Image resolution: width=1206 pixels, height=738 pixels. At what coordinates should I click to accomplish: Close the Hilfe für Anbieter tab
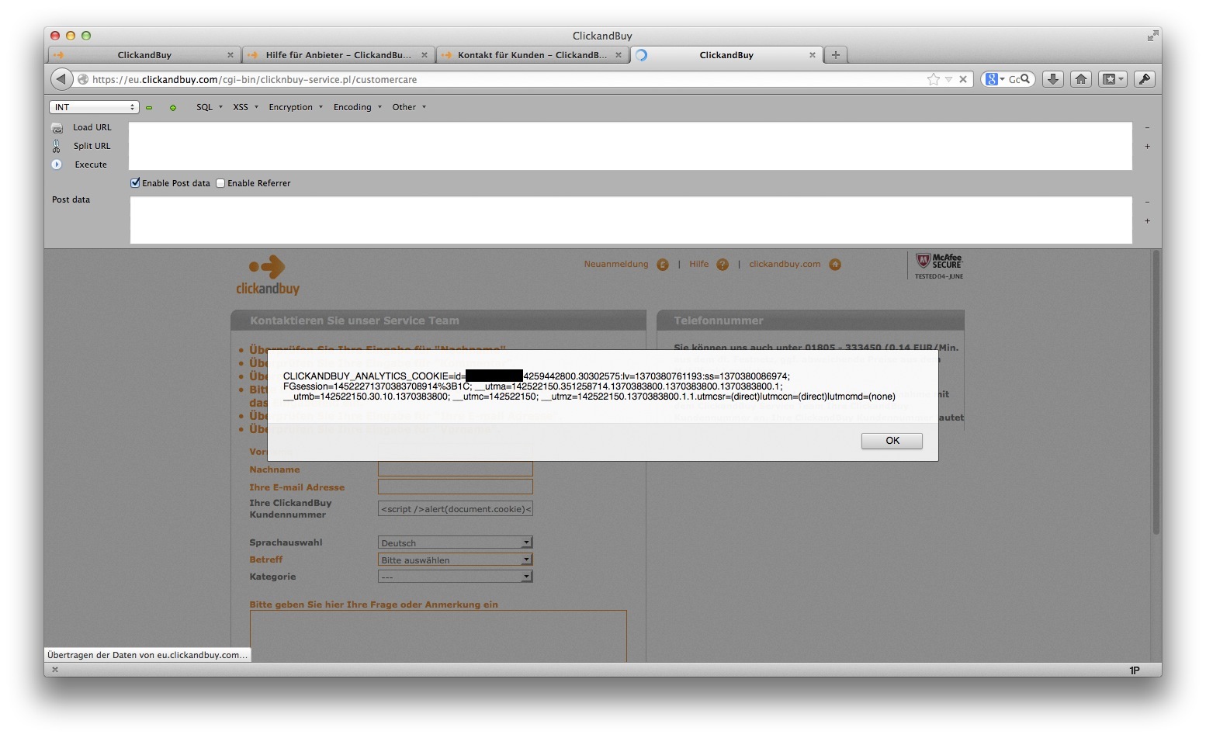coord(425,55)
